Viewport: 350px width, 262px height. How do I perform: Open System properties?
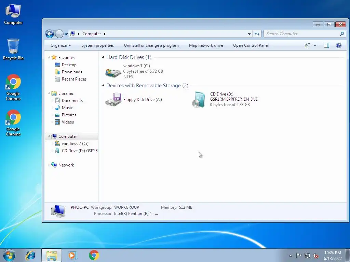(97, 45)
